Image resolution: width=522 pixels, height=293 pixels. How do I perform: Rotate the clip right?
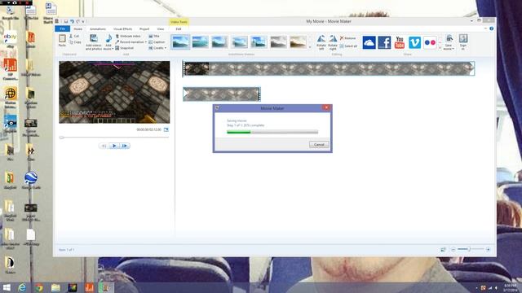click(x=333, y=42)
